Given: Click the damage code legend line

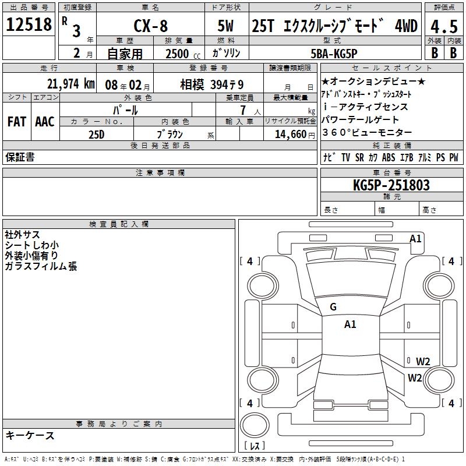Looking at the screenshot, I should pyautogui.click(x=205, y=460).
